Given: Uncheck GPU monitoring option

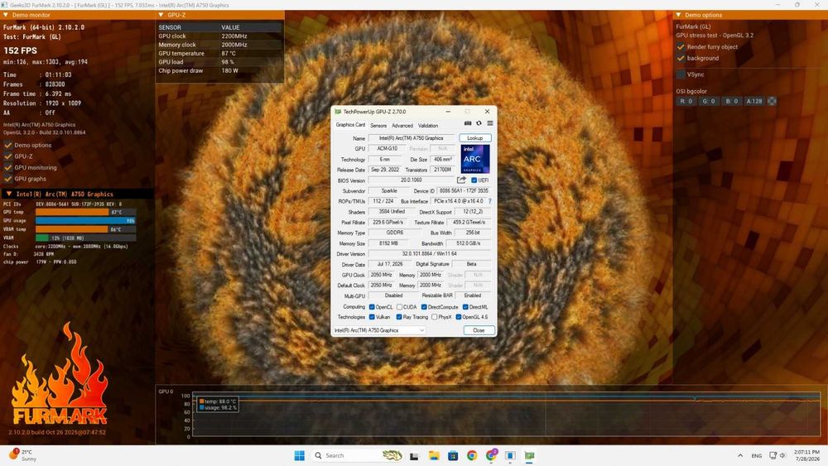Looking at the screenshot, I should pos(8,167).
